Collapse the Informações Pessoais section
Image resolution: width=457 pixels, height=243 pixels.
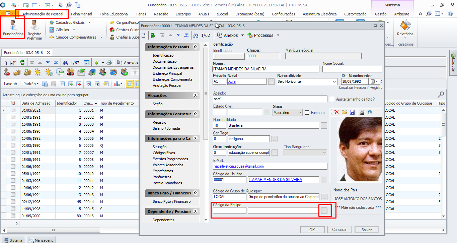(x=196, y=47)
